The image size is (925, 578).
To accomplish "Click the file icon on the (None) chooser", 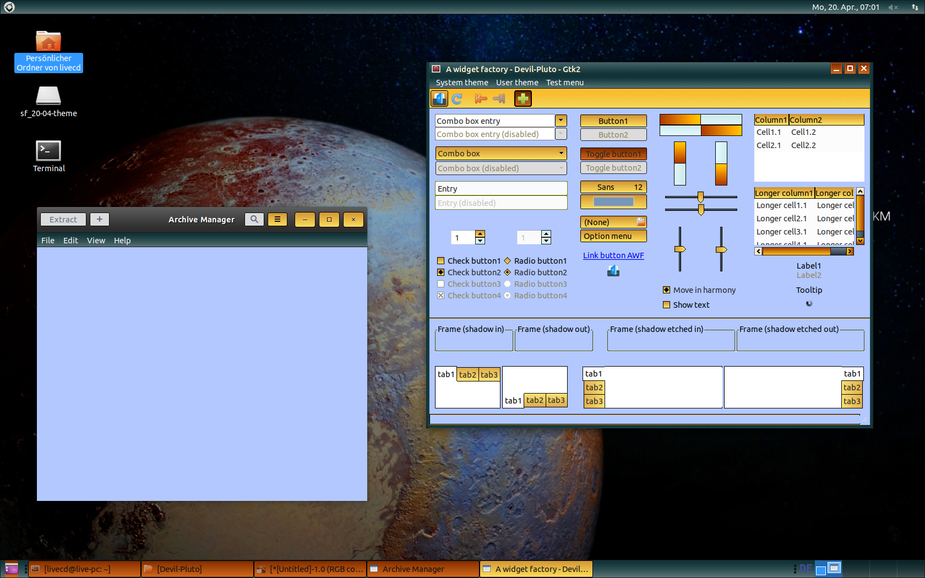I will click(641, 222).
